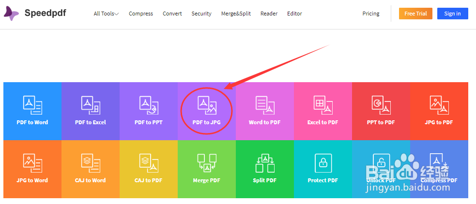Viewport: 476px width, 204px height.
Task: Open the Editor menu item
Action: (294, 14)
